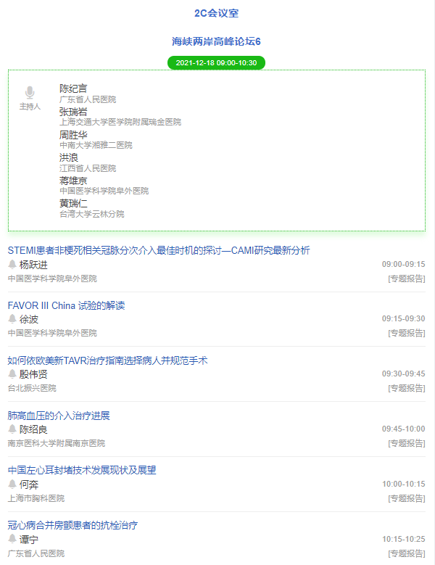Click the bell icon beside 陈绍良
This screenshot has width=435, height=565.
click(12, 429)
